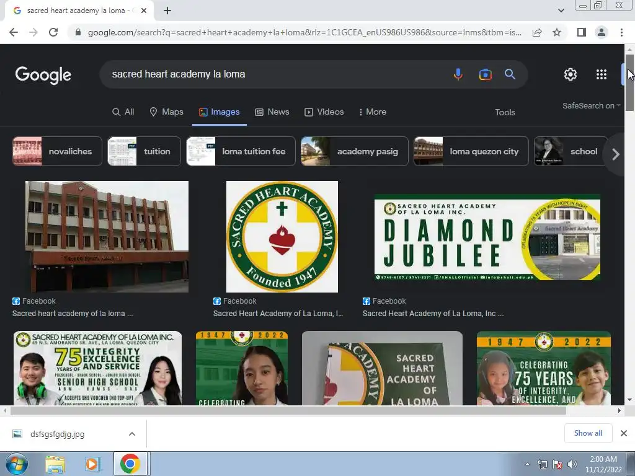The image size is (635, 476).
Task: Open 'Sacred heart academy of la loma ...' caption
Action: tap(73, 313)
